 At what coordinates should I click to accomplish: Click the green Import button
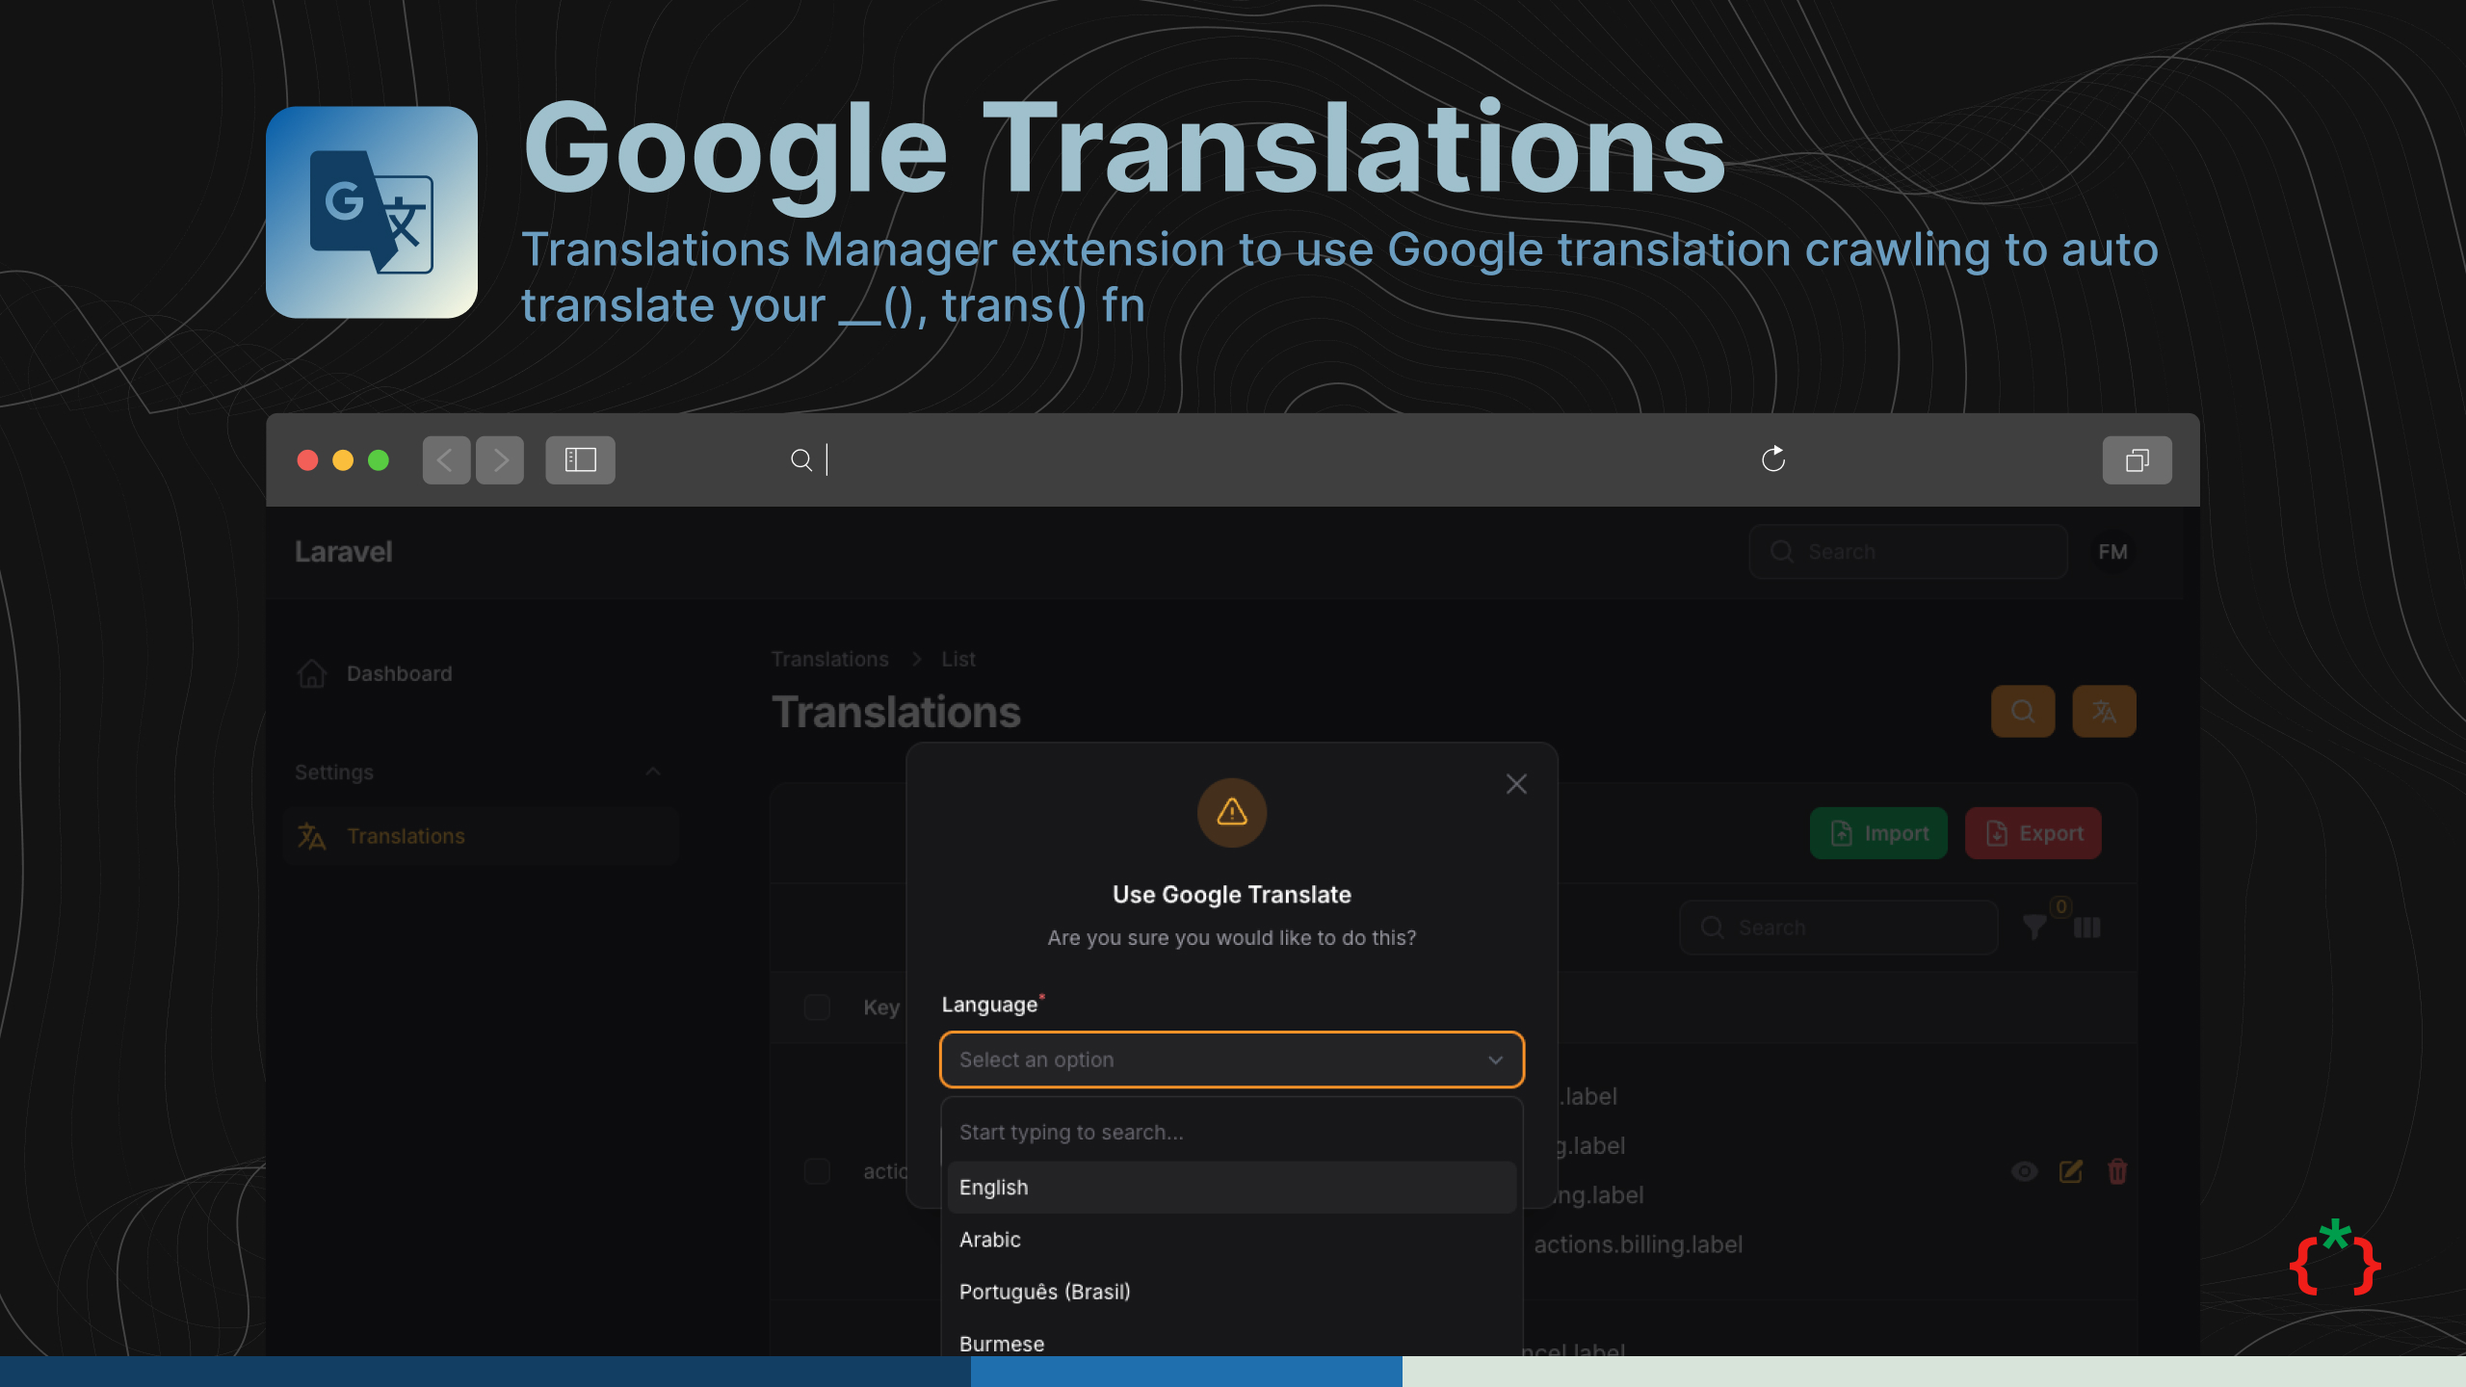1877,833
